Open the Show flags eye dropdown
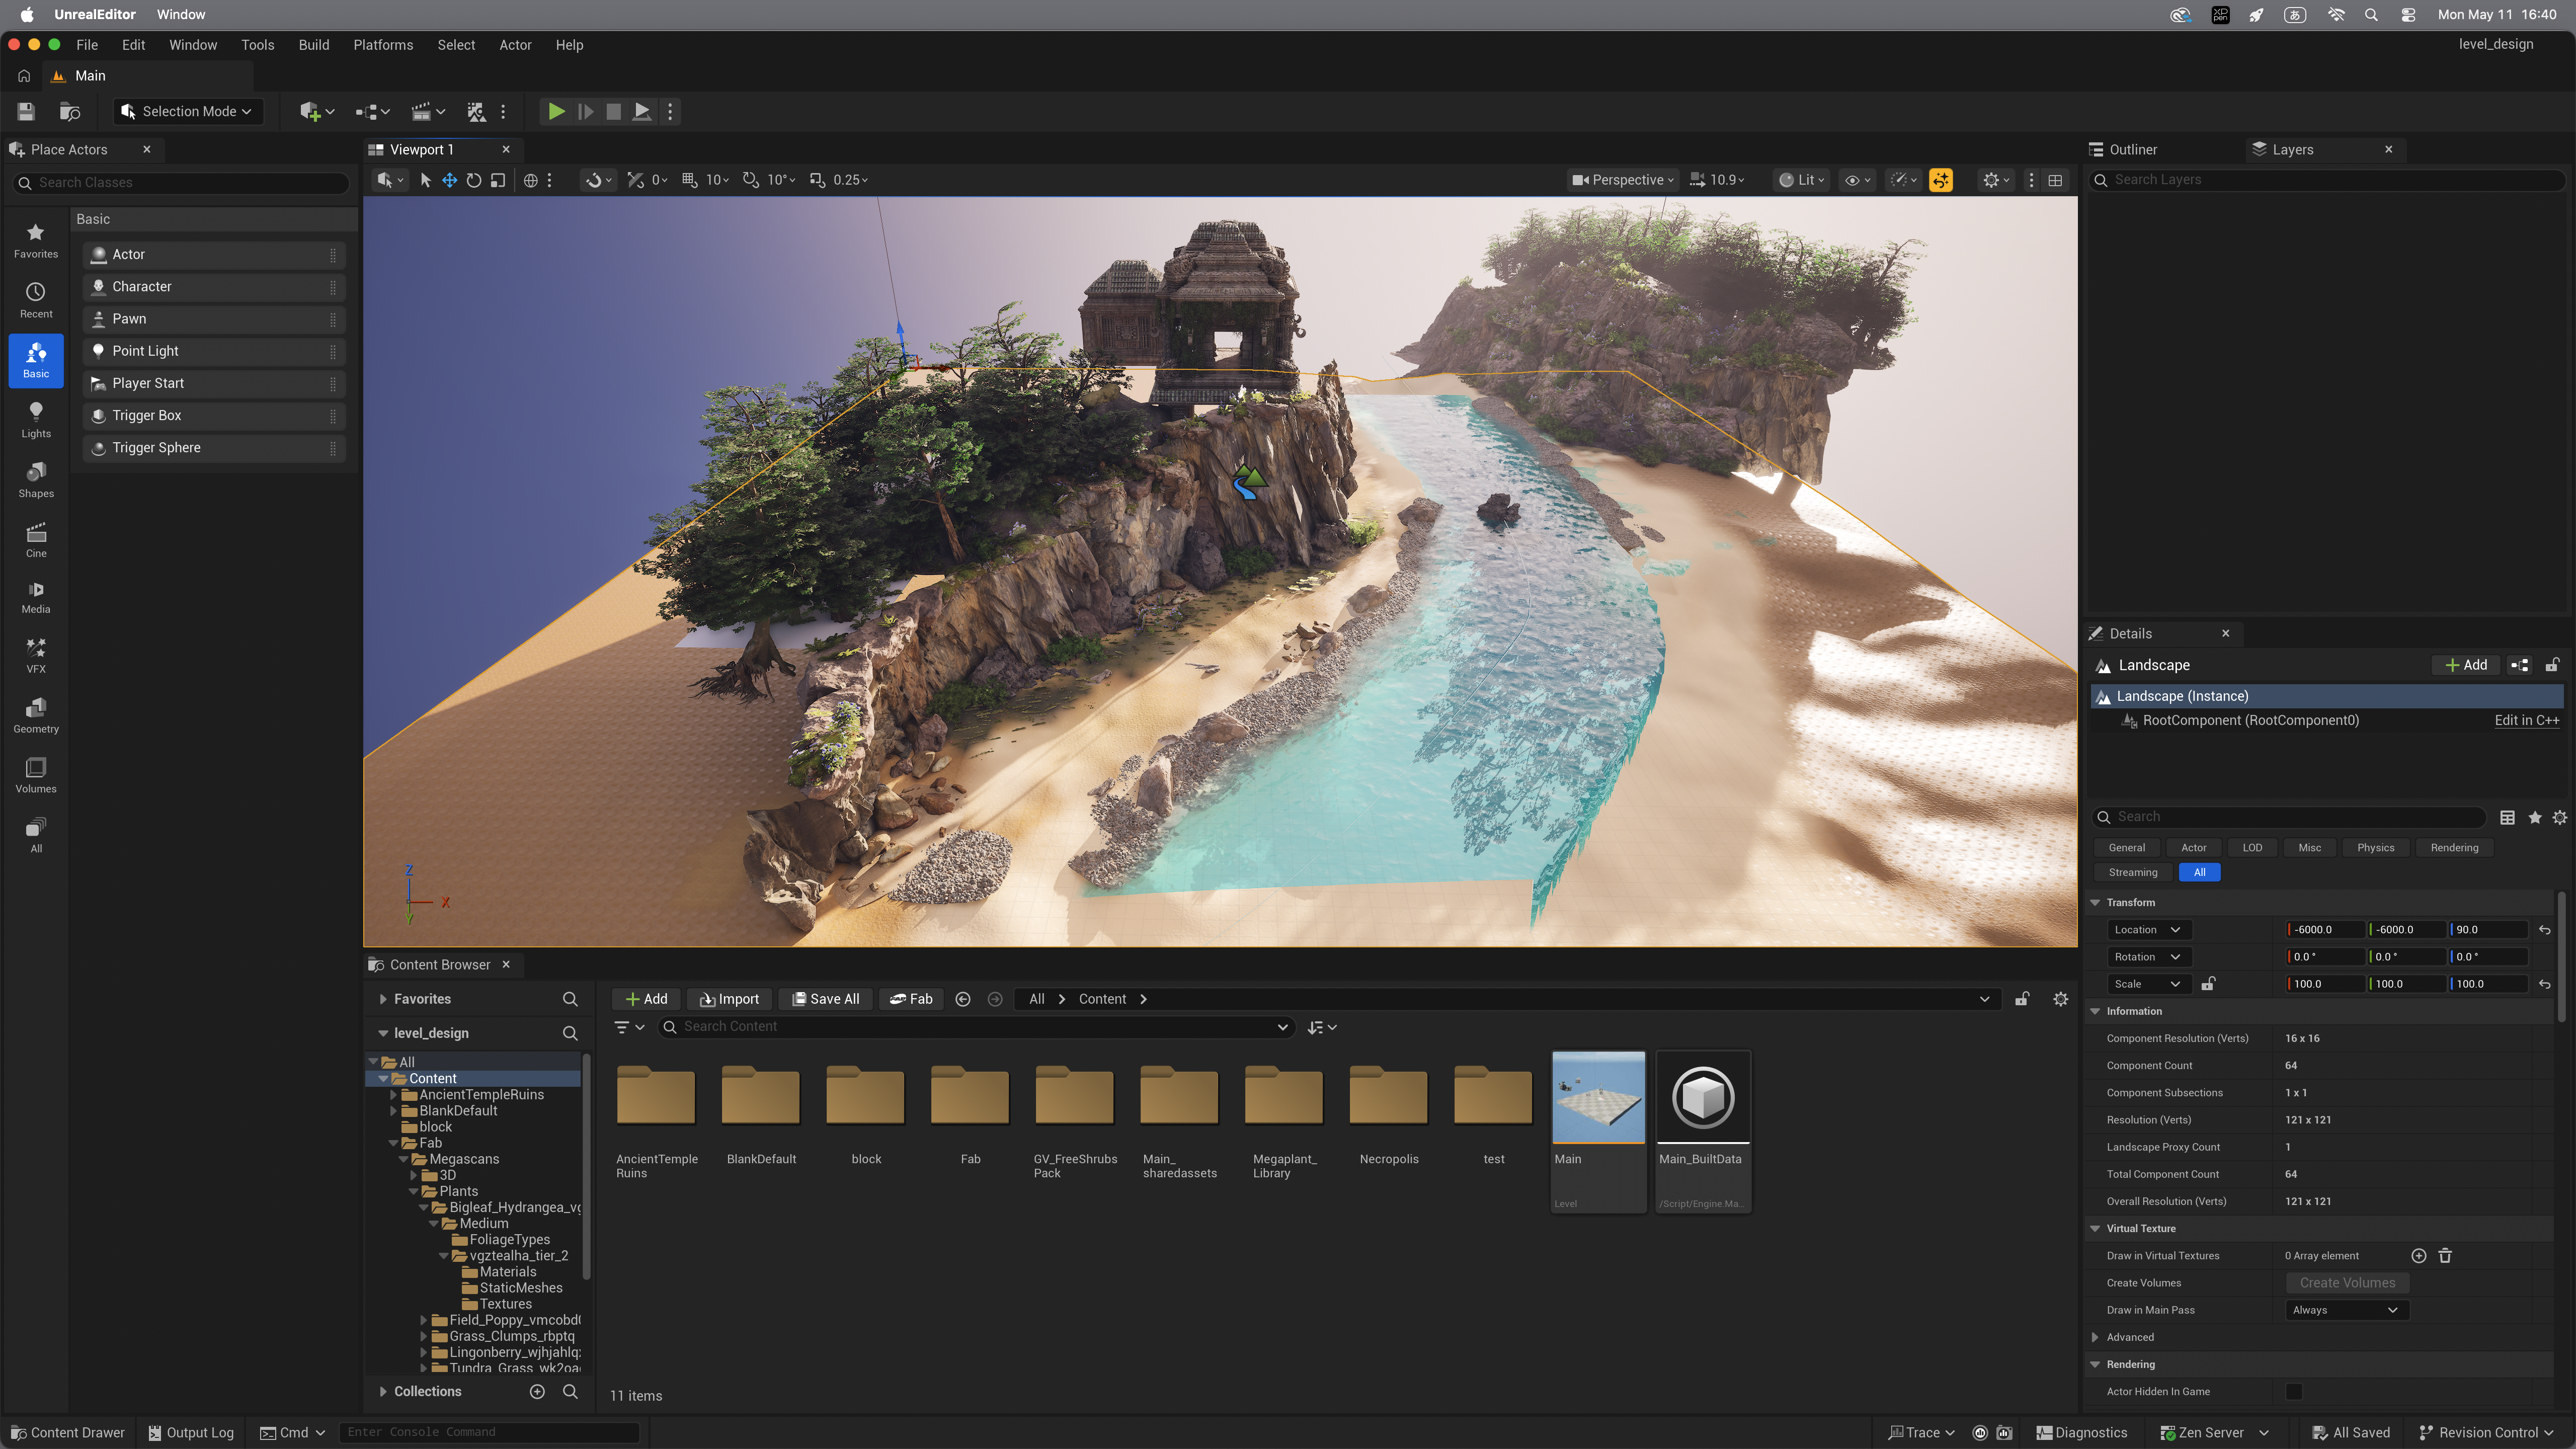 (1858, 180)
